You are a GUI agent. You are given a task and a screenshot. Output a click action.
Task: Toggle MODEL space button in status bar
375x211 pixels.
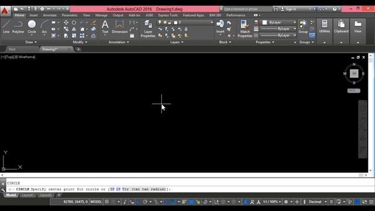[x=96, y=202]
